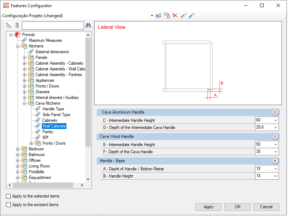This screenshot has height=220, width=289.
Task: Enable Apply to the existent items checkbox
Action: click(x=8, y=205)
